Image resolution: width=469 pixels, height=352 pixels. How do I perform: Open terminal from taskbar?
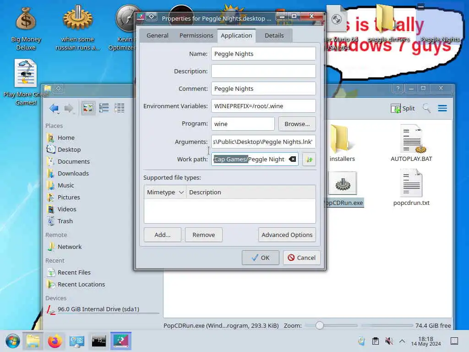(x=99, y=341)
